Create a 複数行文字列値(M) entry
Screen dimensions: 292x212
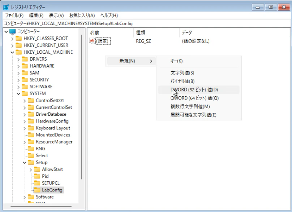199,106
